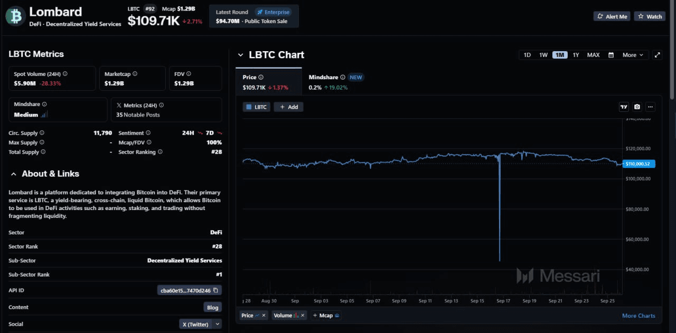The image size is (676, 333).
Task: Click the X logo in Metrics card
Action: 118,105
